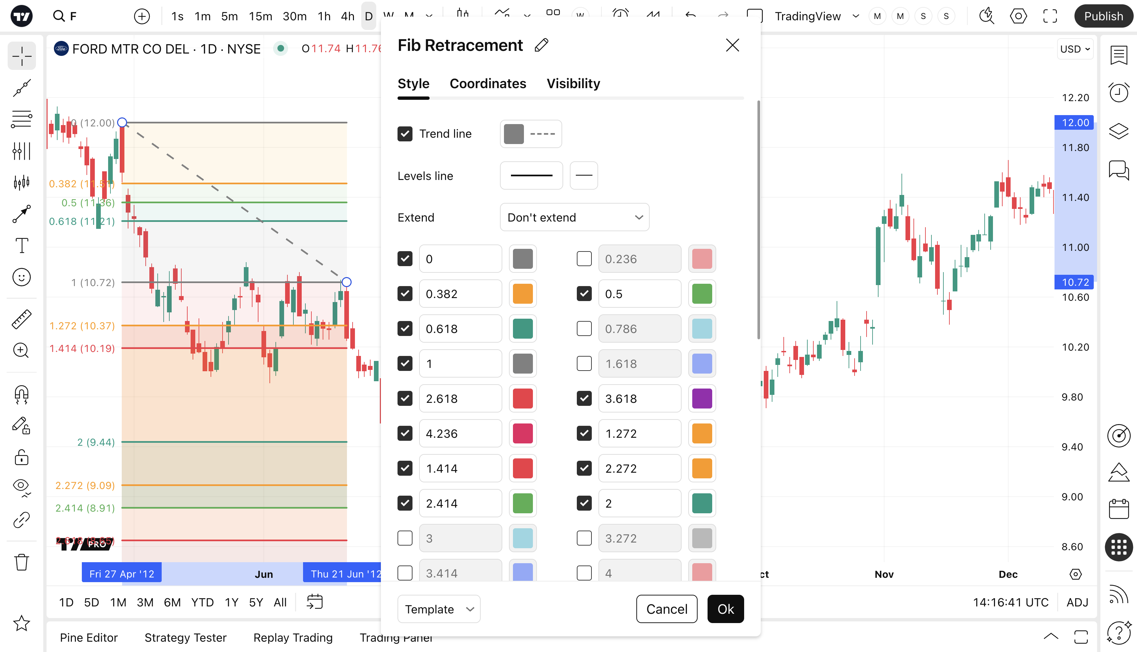Select the Text tool in left toolbar

click(22, 245)
